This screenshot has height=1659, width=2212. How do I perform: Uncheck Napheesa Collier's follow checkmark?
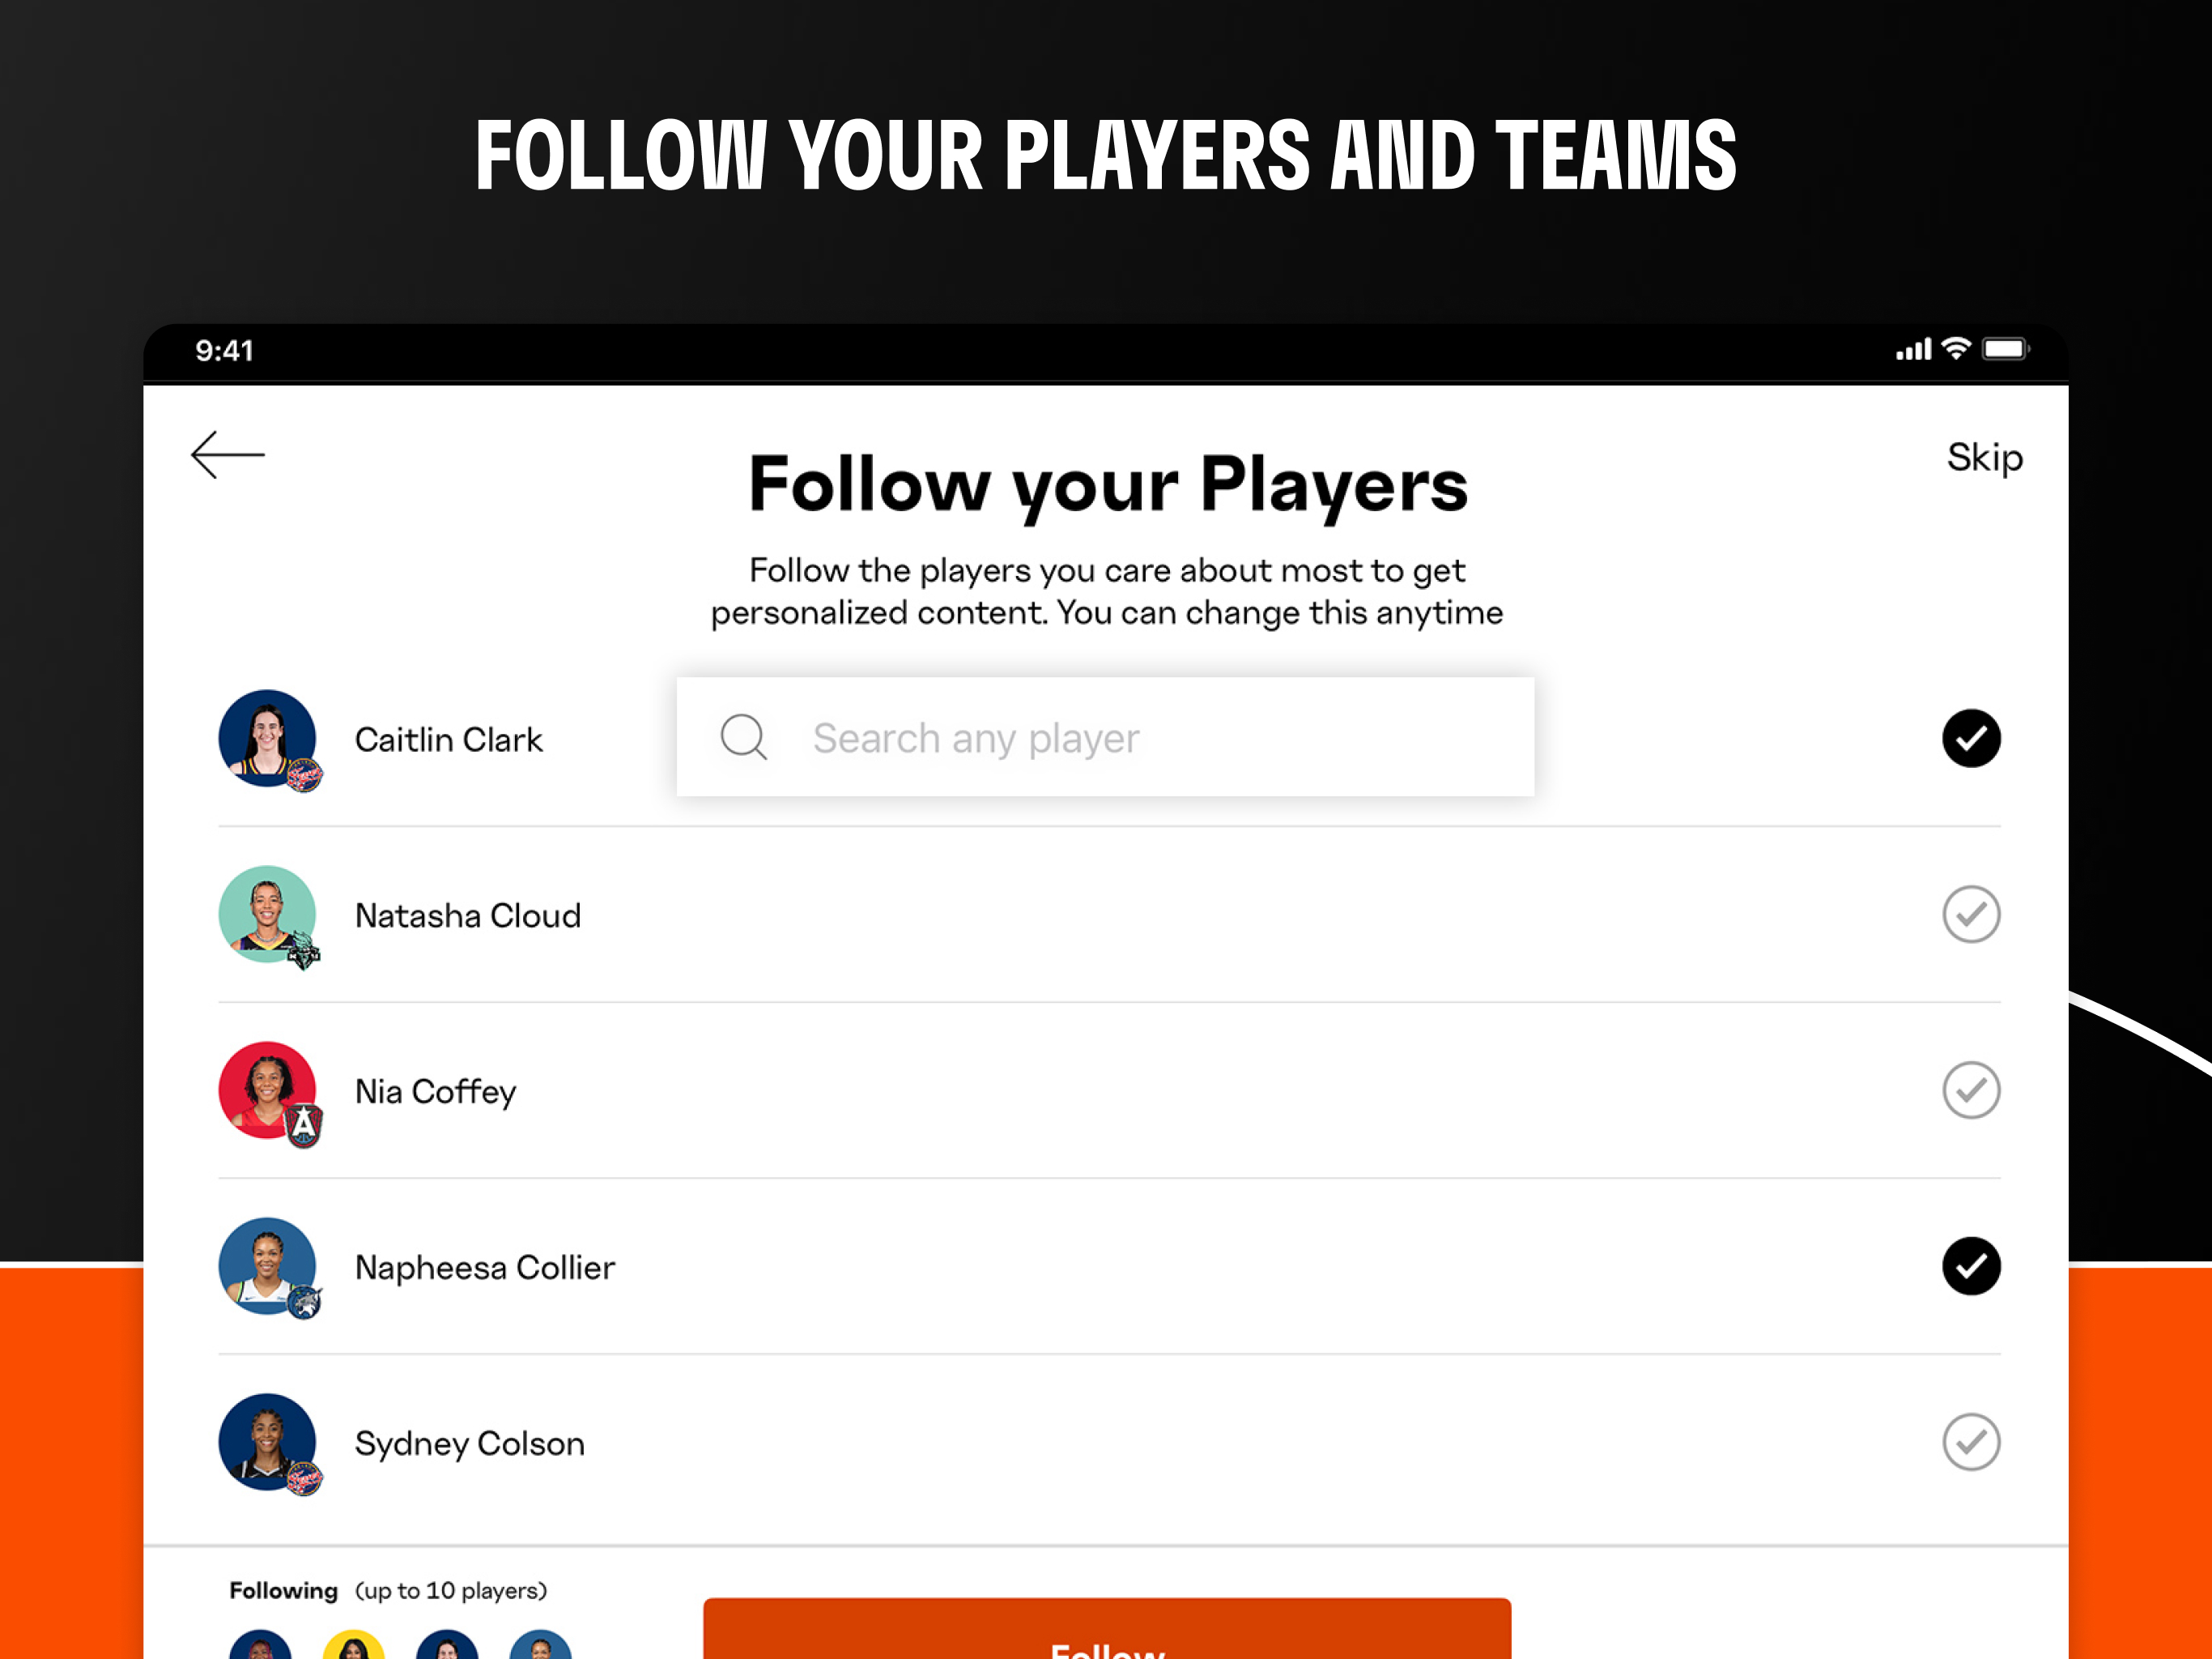(1971, 1267)
